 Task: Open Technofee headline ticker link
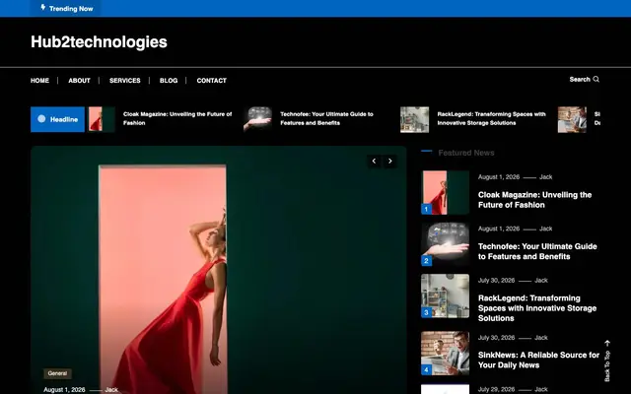(x=326, y=118)
